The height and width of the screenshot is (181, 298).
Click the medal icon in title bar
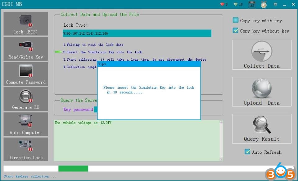(264, 5)
